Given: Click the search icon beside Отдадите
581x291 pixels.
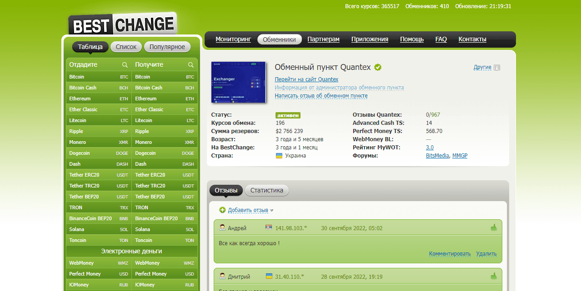Looking at the screenshot, I should (125, 65).
